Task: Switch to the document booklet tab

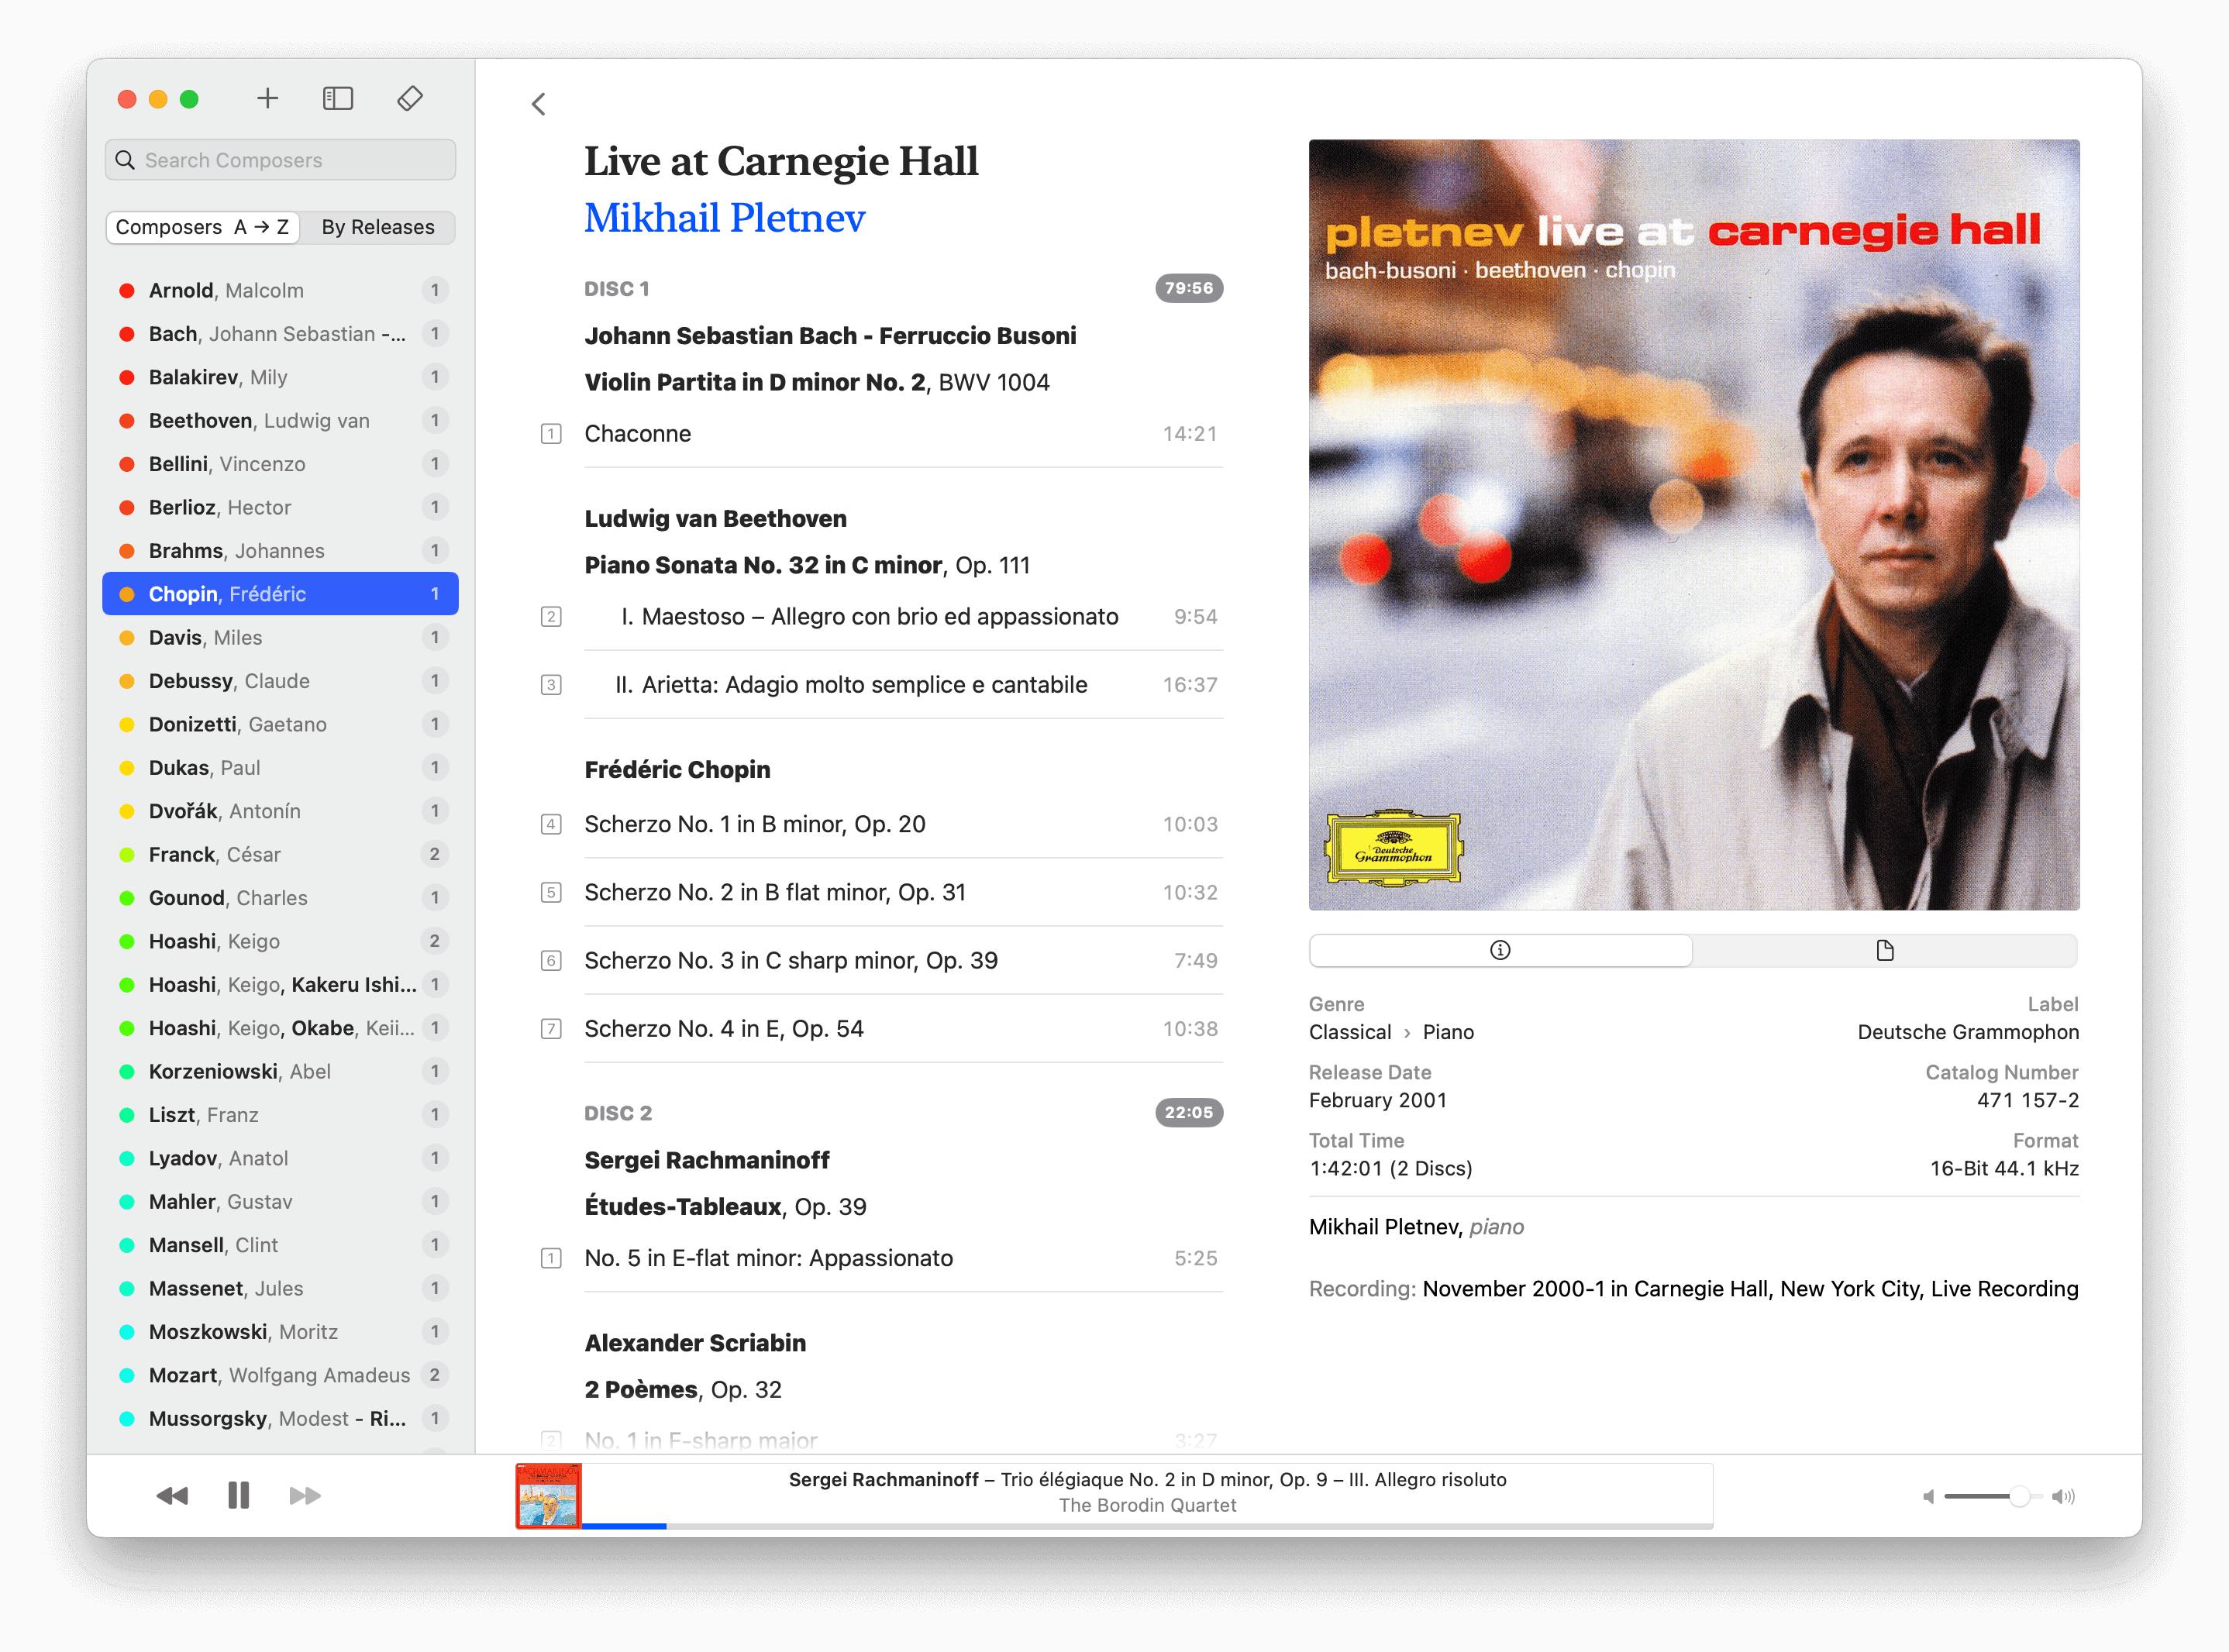Action: [x=1885, y=950]
